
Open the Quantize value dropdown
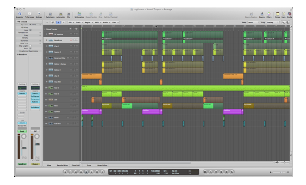click(35, 25)
